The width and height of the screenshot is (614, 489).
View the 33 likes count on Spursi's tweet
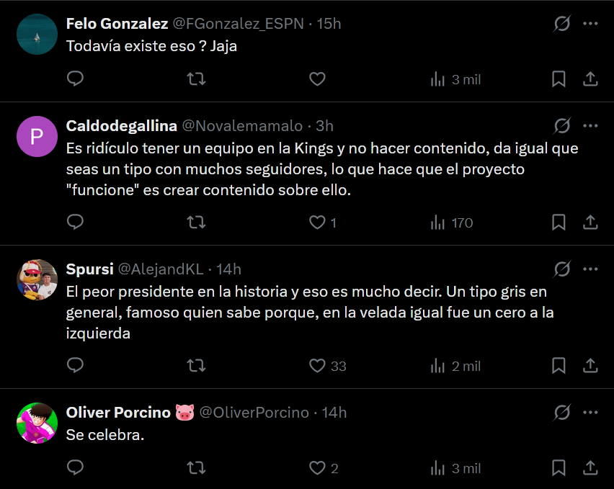(338, 366)
